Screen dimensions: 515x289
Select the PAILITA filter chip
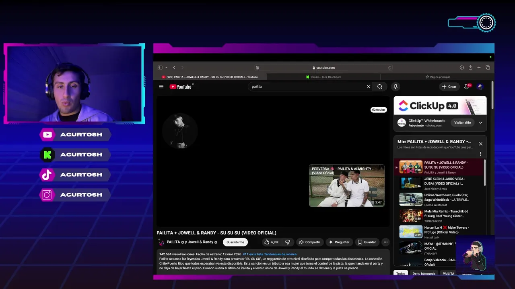tap(448, 273)
